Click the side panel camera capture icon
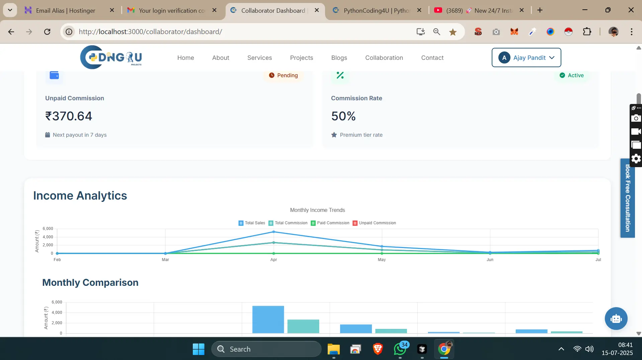Image resolution: width=642 pixels, height=360 pixels. [636, 118]
